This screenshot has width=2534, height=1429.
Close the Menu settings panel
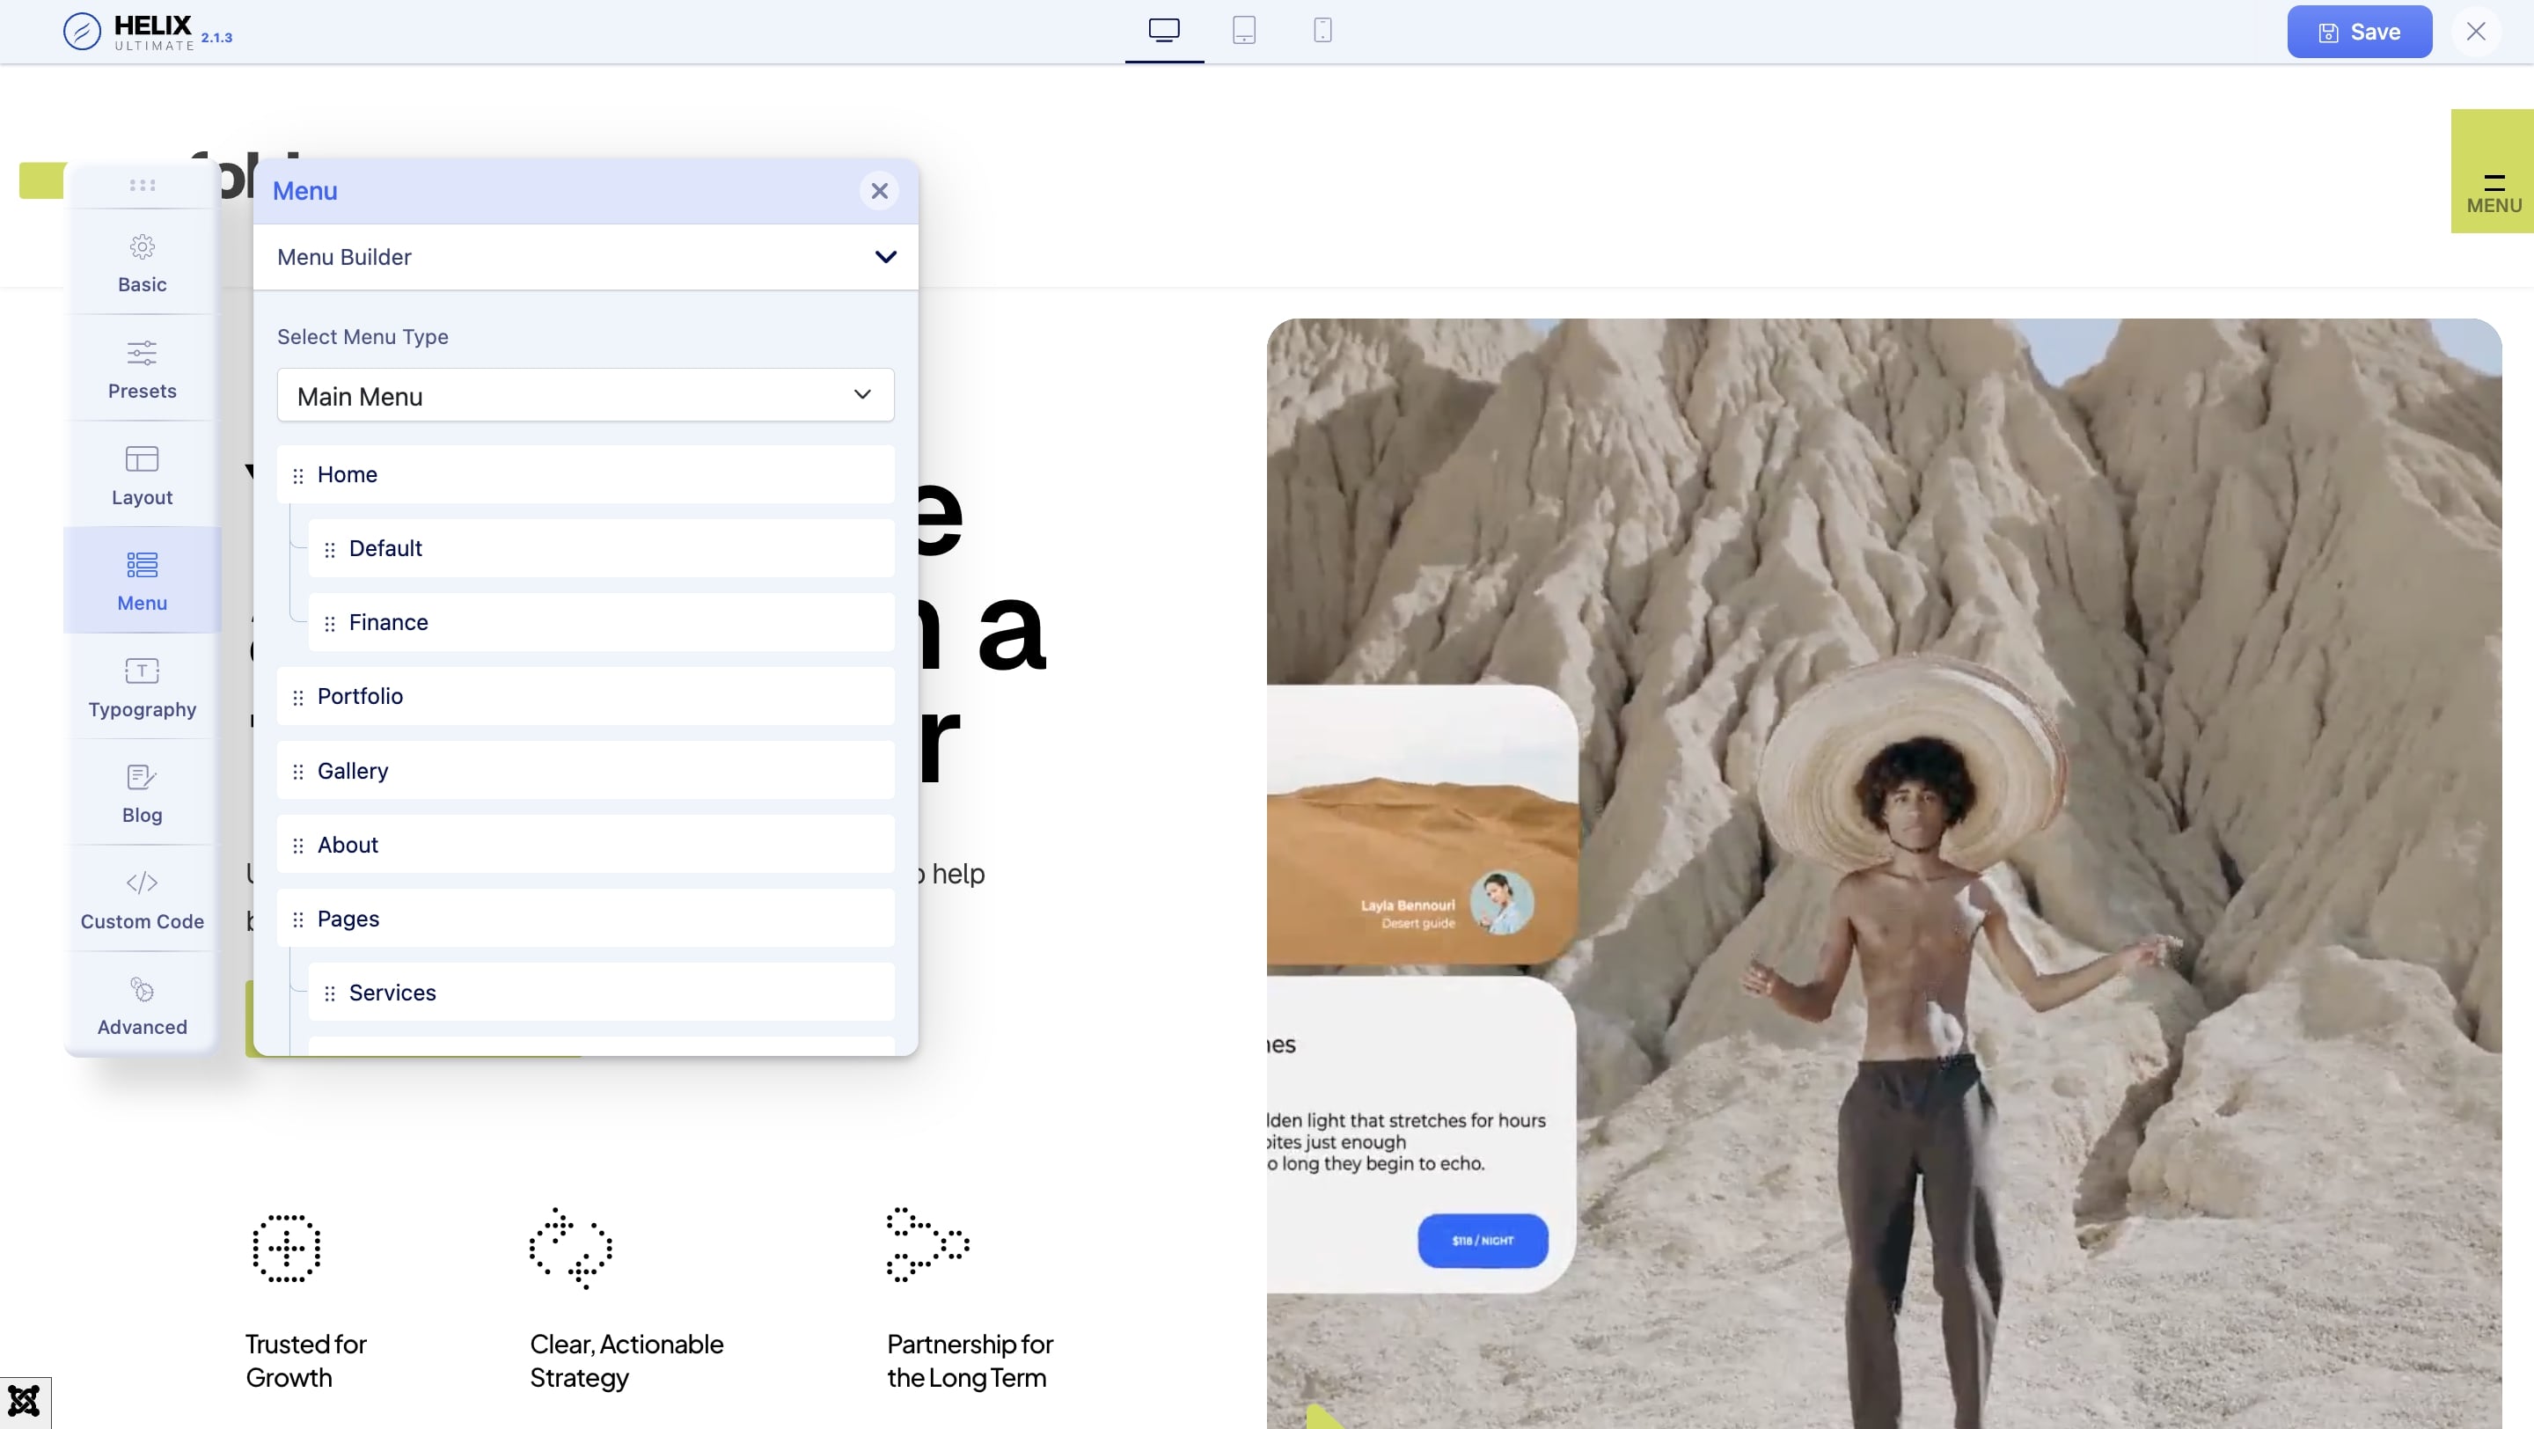[x=878, y=191]
